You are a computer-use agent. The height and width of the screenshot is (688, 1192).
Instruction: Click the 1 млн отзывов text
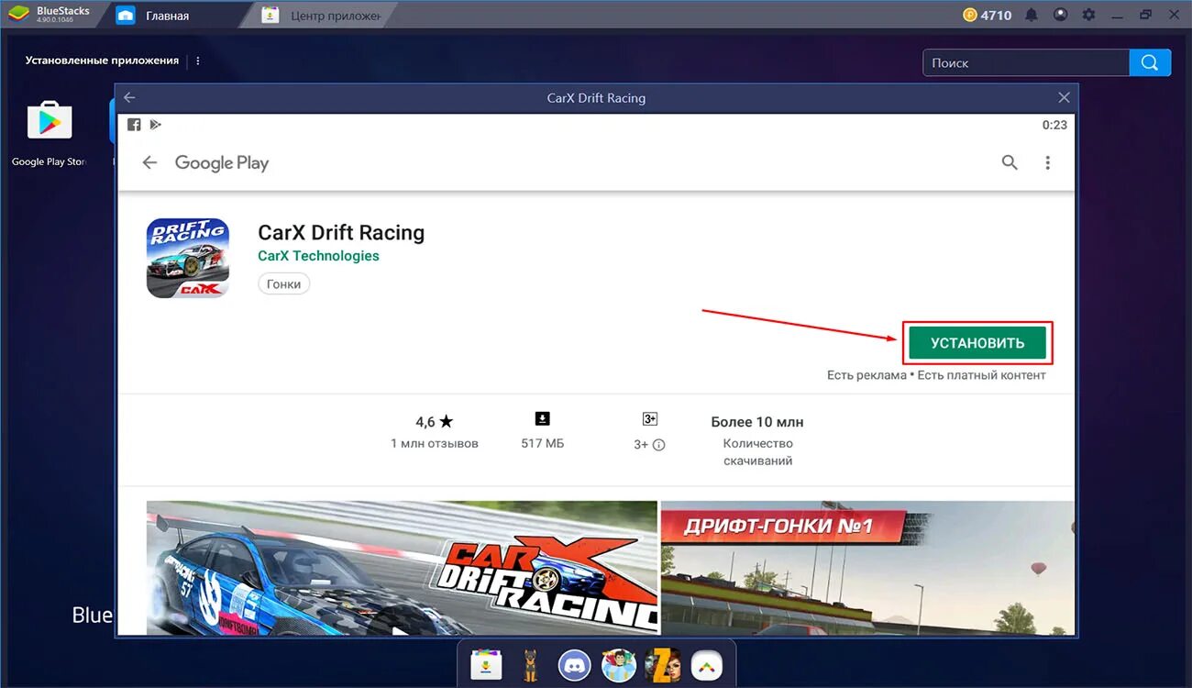point(435,443)
